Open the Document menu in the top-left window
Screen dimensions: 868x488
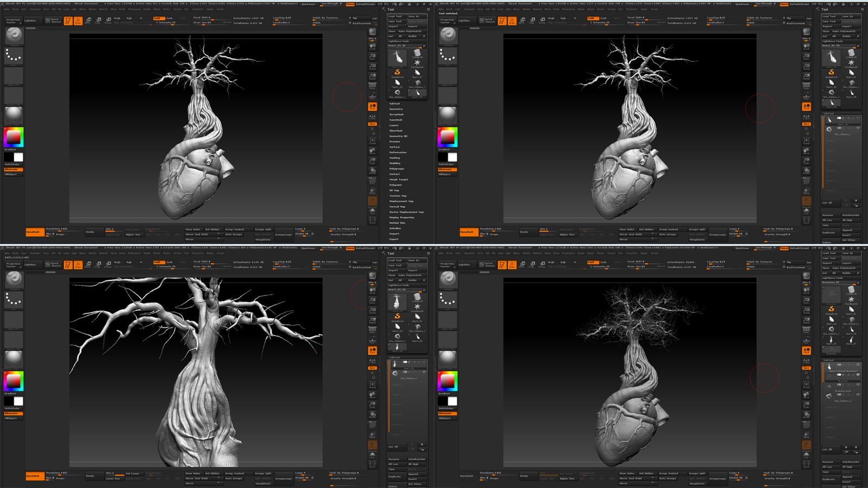[35, 9]
